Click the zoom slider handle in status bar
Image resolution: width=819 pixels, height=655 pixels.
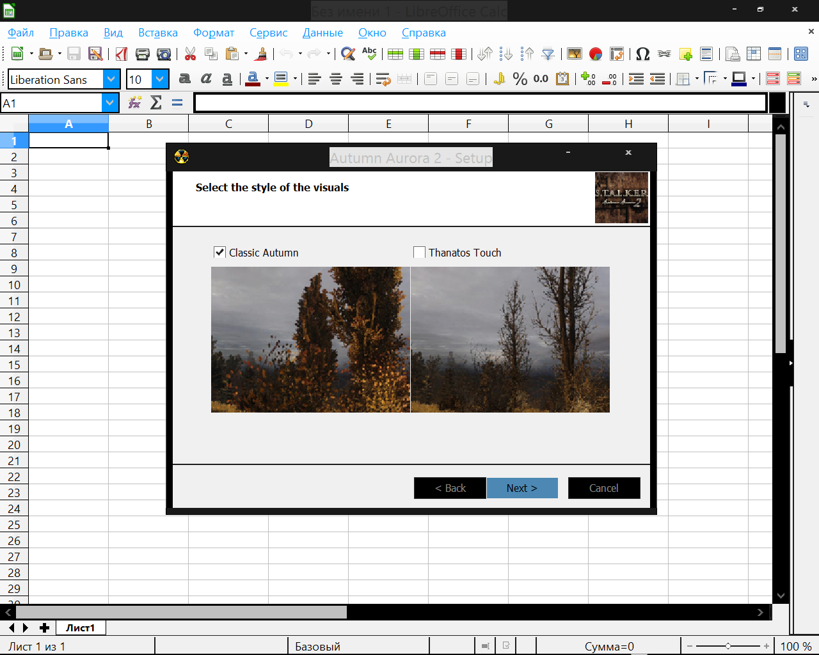(x=728, y=646)
